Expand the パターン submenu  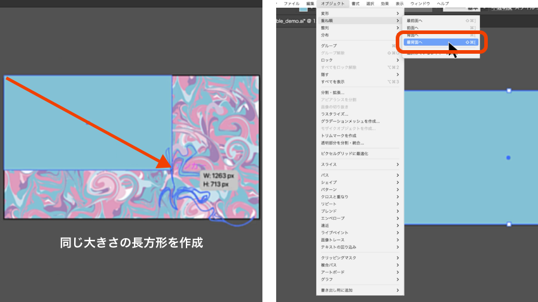pyautogui.click(x=360, y=189)
